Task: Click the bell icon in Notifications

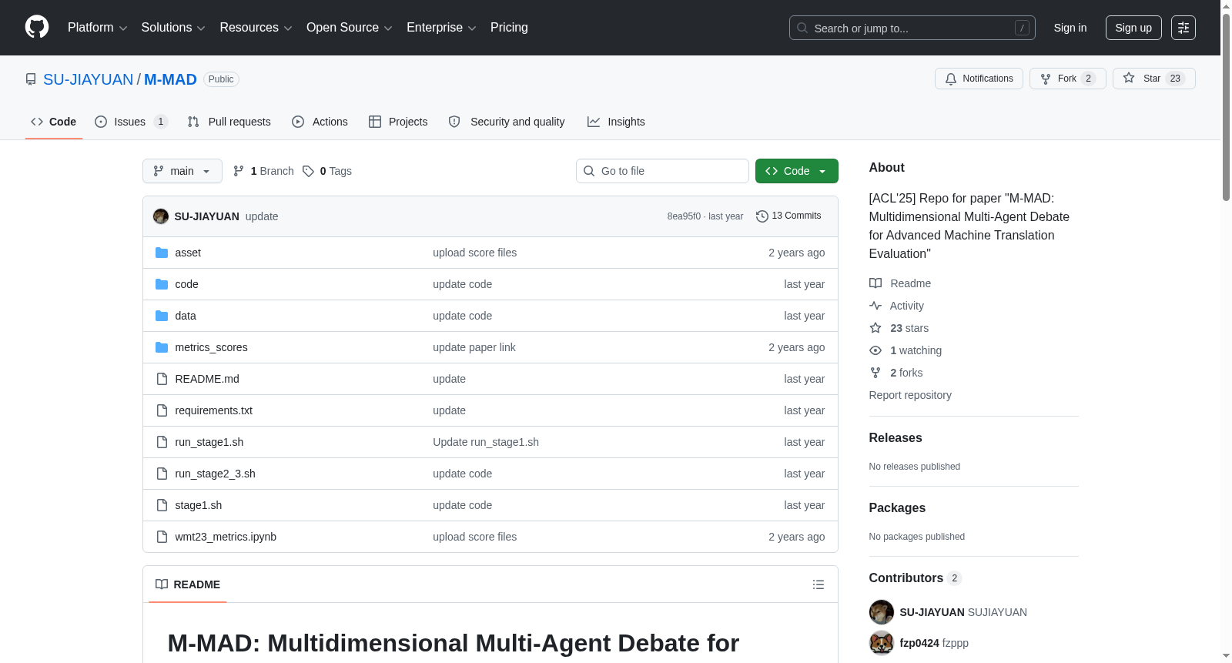Action: [951, 79]
